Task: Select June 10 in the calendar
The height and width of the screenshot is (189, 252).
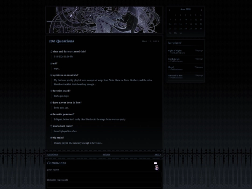Action: pyautogui.click(x=185, y=20)
